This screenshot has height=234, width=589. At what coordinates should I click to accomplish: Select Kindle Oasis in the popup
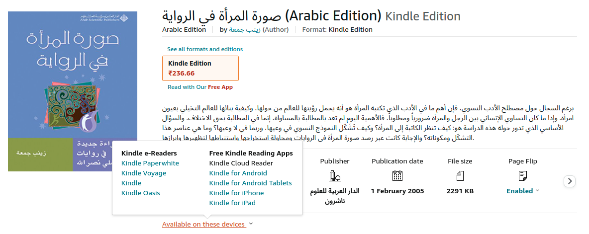pos(141,193)
